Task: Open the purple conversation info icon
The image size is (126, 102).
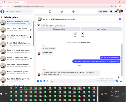Action: [120, 19]
